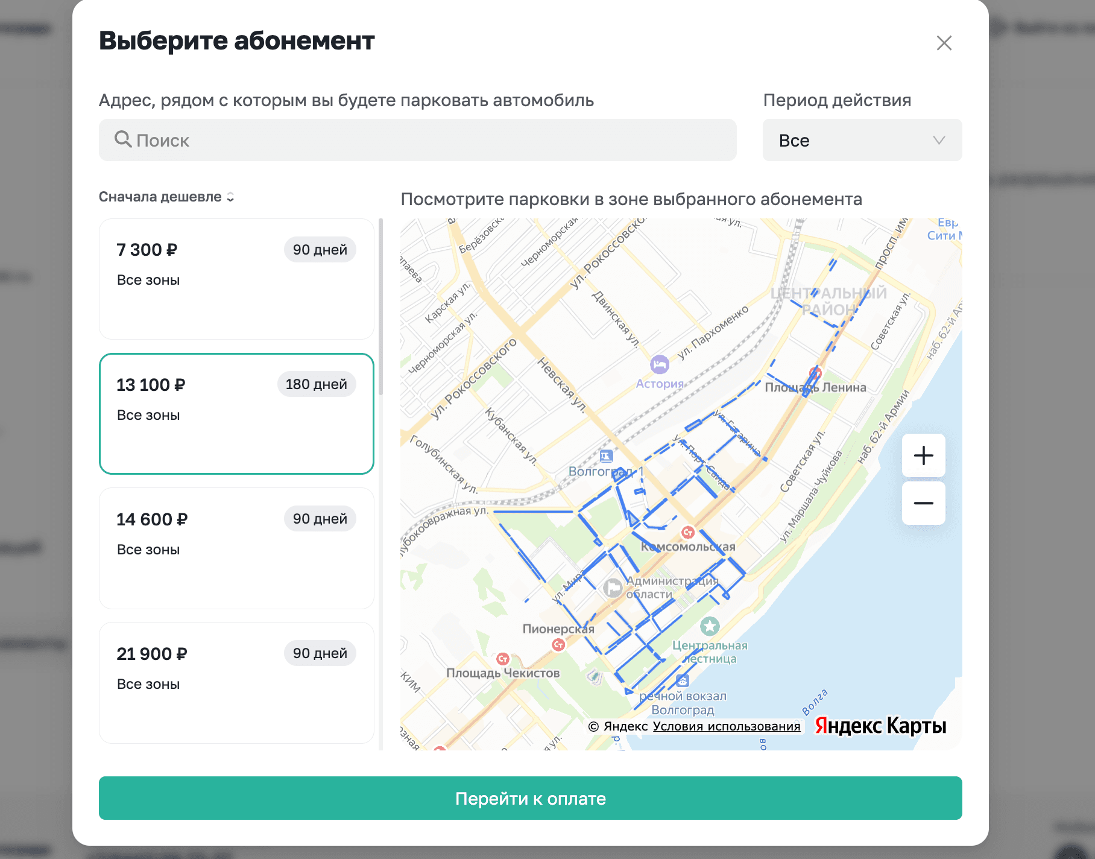
Task: Click the Komsomolskaya metro station marker
Action: click(687, 533)
